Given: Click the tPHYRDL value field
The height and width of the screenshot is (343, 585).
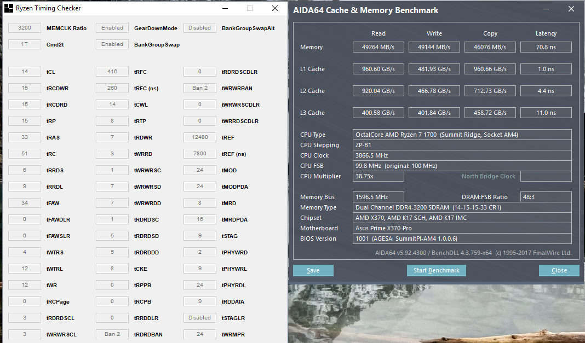Looking at the screenshot, I should 199,285.
